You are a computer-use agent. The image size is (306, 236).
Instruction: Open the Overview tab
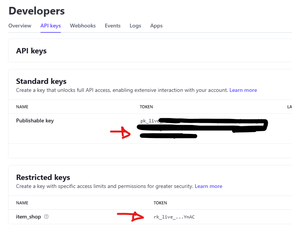point(20,26)
